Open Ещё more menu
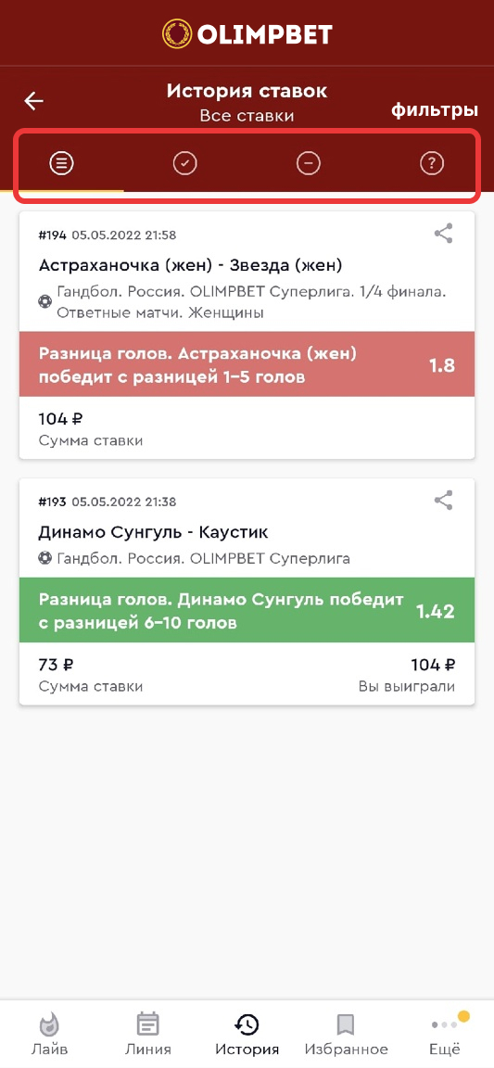 point(445,1034)
